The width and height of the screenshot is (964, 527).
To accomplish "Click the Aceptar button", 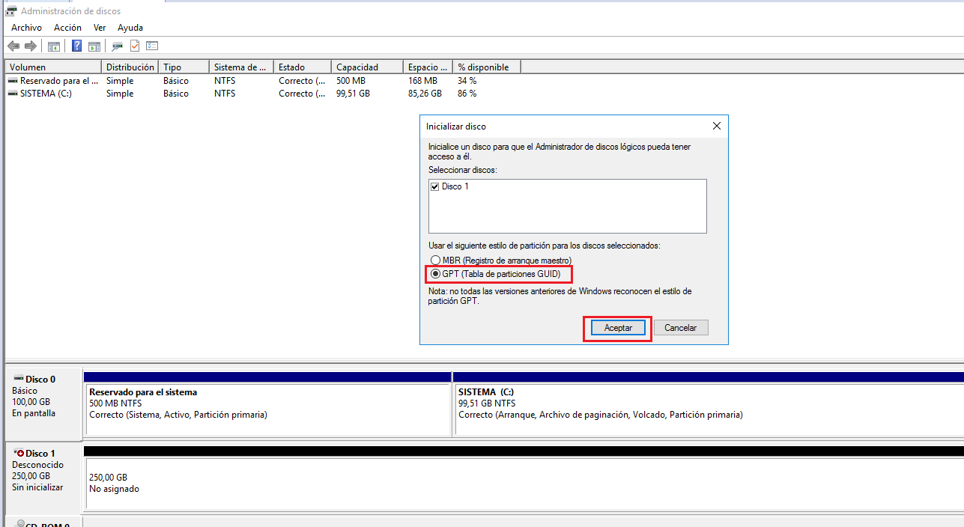I will click(x=617, y=327).
